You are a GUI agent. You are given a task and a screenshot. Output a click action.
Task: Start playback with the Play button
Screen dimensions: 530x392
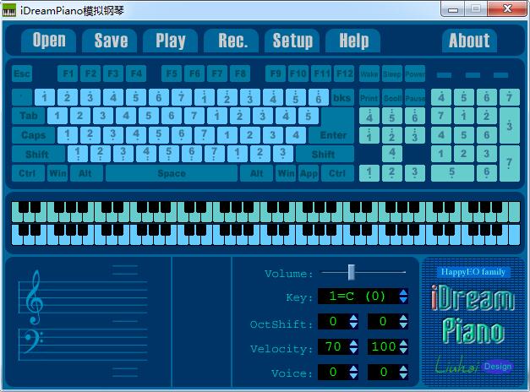pos(171,41)
